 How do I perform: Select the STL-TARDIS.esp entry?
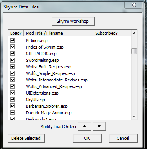click(41, 54)
